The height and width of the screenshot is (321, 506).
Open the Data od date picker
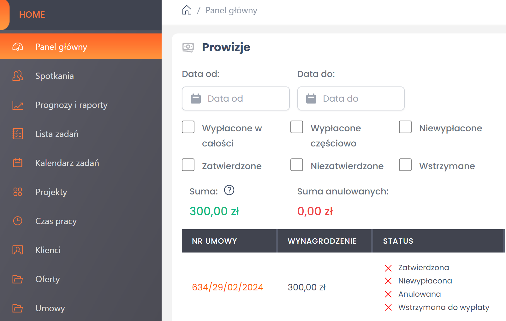pyautogui.click(x=235, y=98)
